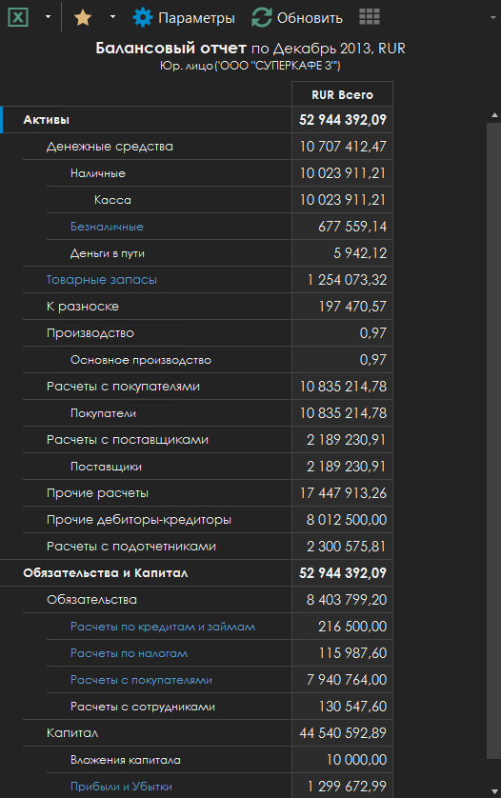Screen dimensions: 501x798
Task: Select the Прочие дебиторы-кредиторы row
Action: pyautogui.click(x=208, y=520)
